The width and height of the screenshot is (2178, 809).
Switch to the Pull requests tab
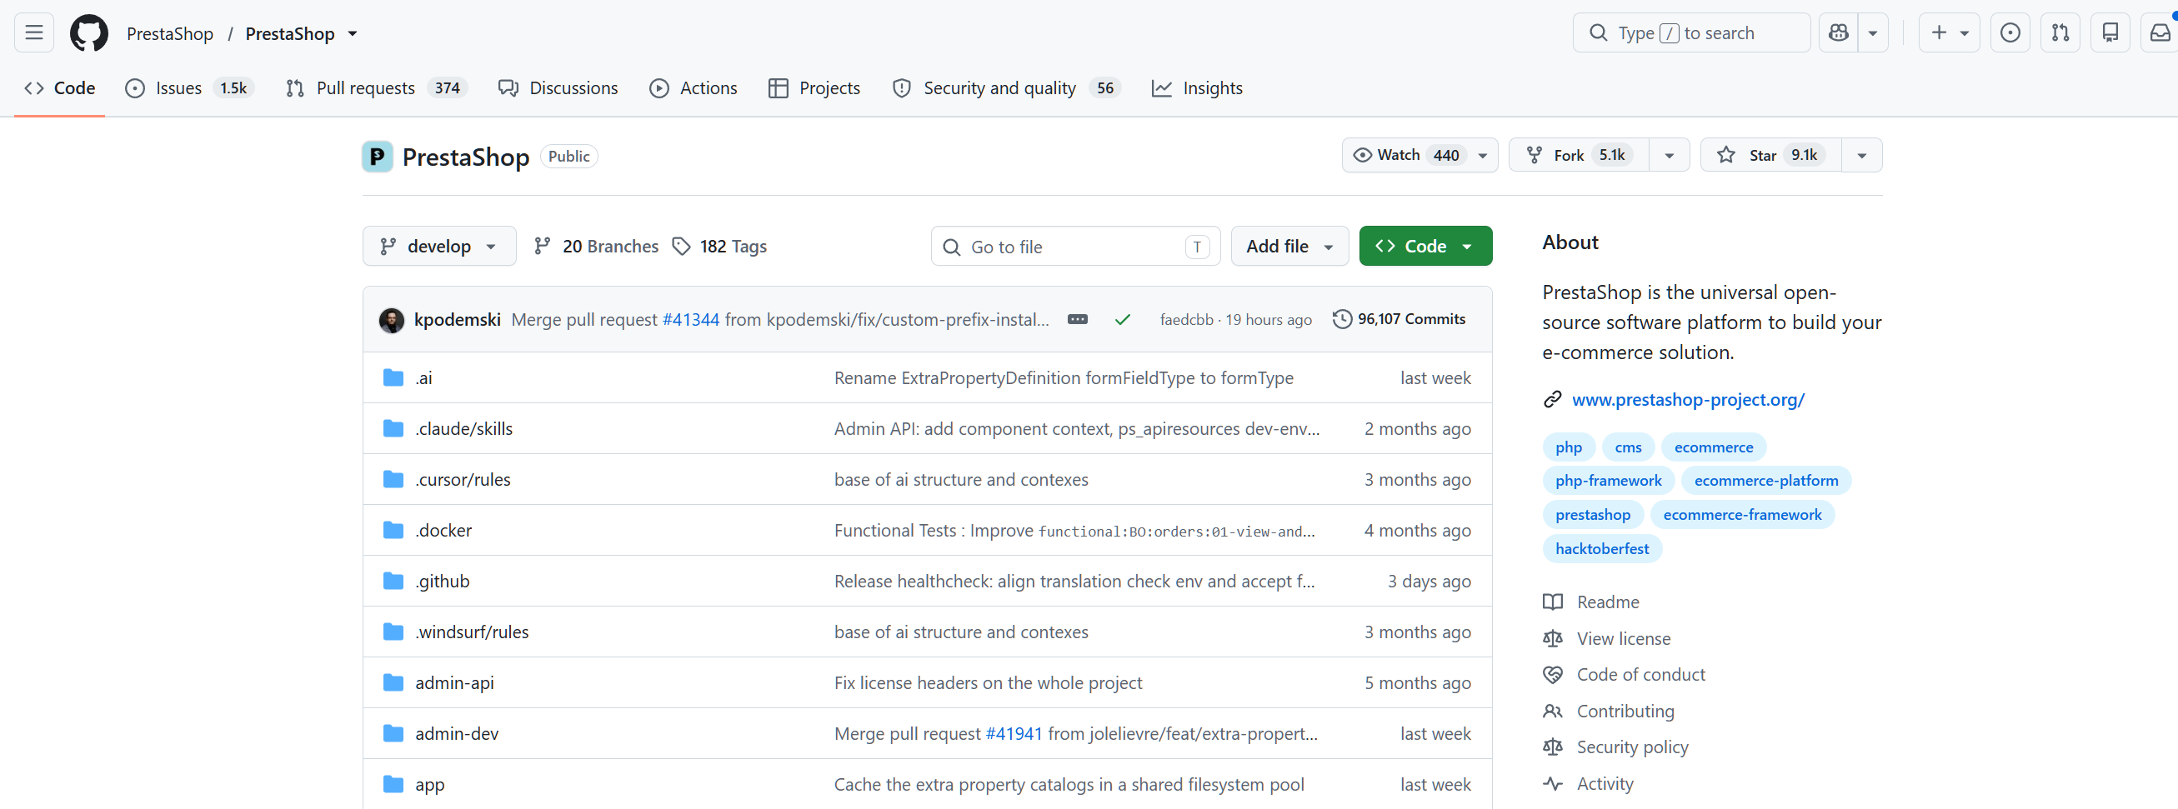coord(376,88)
